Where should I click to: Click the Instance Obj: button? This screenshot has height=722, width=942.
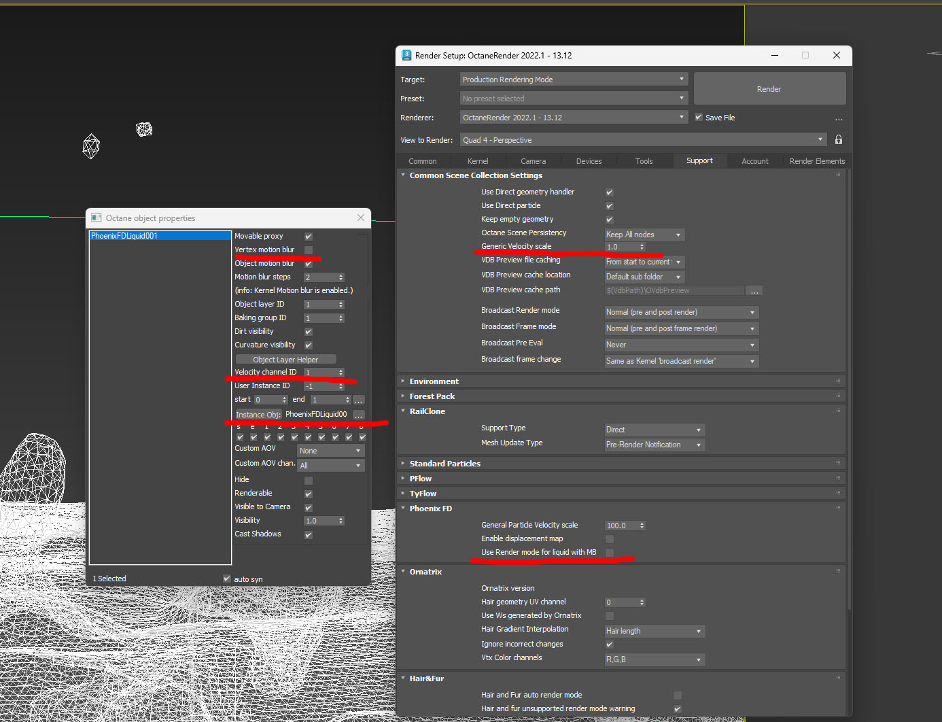[x=258, y=415]
